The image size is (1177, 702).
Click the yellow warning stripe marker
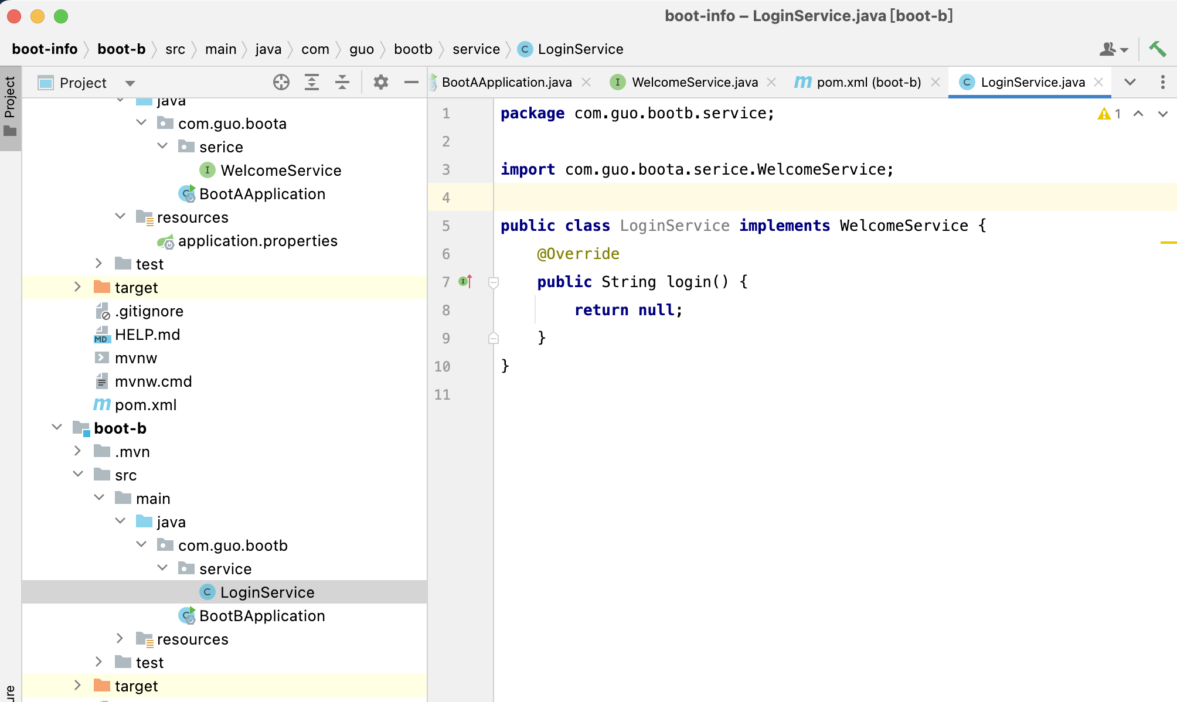(x=1168, y=242)
